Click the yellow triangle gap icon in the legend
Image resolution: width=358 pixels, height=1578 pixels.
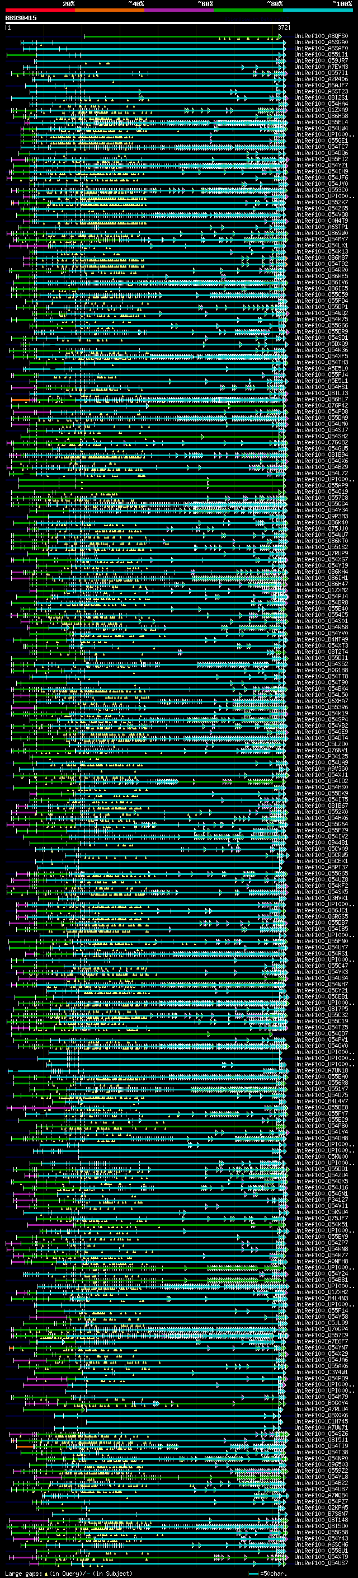tap(46, 1573)
